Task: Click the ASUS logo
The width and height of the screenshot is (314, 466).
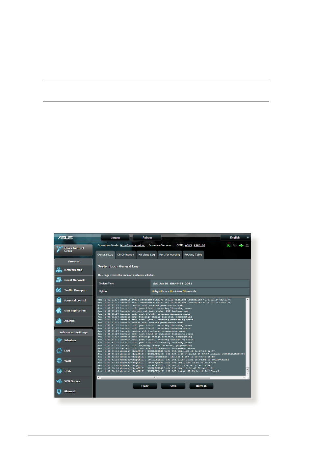Action: (65, 237)
